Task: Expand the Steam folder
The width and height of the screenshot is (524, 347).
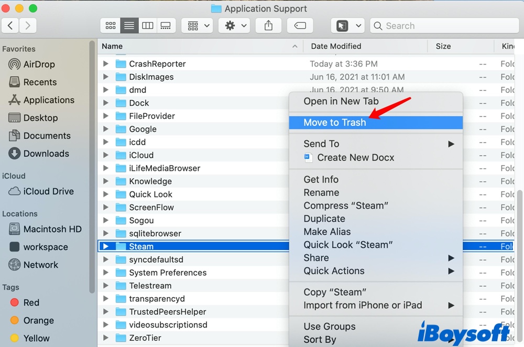Action: pyautogui.click(x=106, y=246)
